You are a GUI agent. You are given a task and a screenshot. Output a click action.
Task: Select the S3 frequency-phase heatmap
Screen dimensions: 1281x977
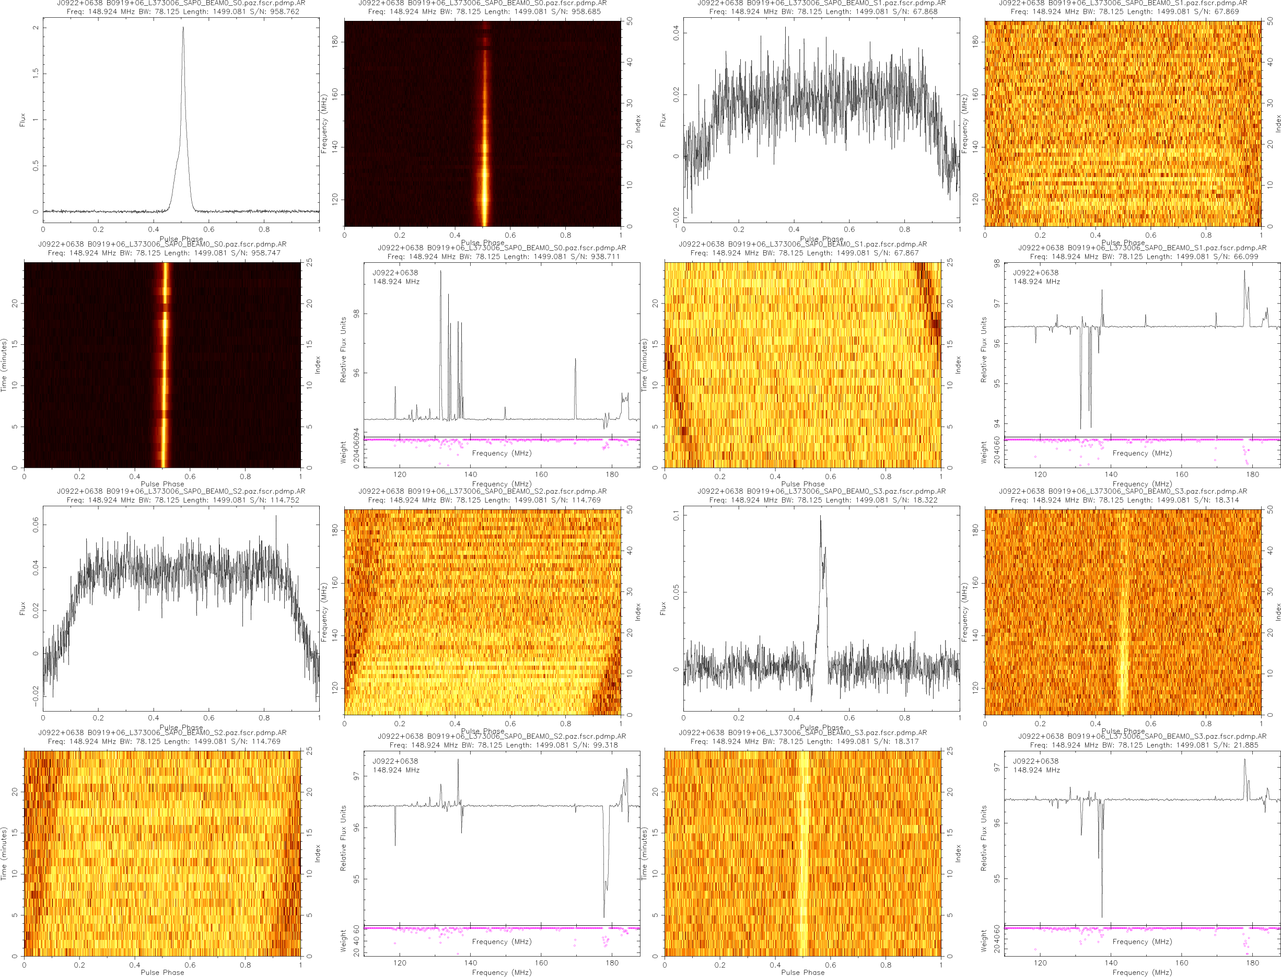click(1122, 612)
